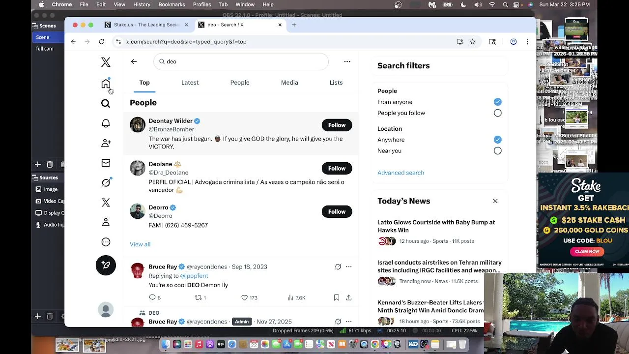Open Profiles menu in menu bar
Screen dimensions: 629x354
[x=202, y=4]
